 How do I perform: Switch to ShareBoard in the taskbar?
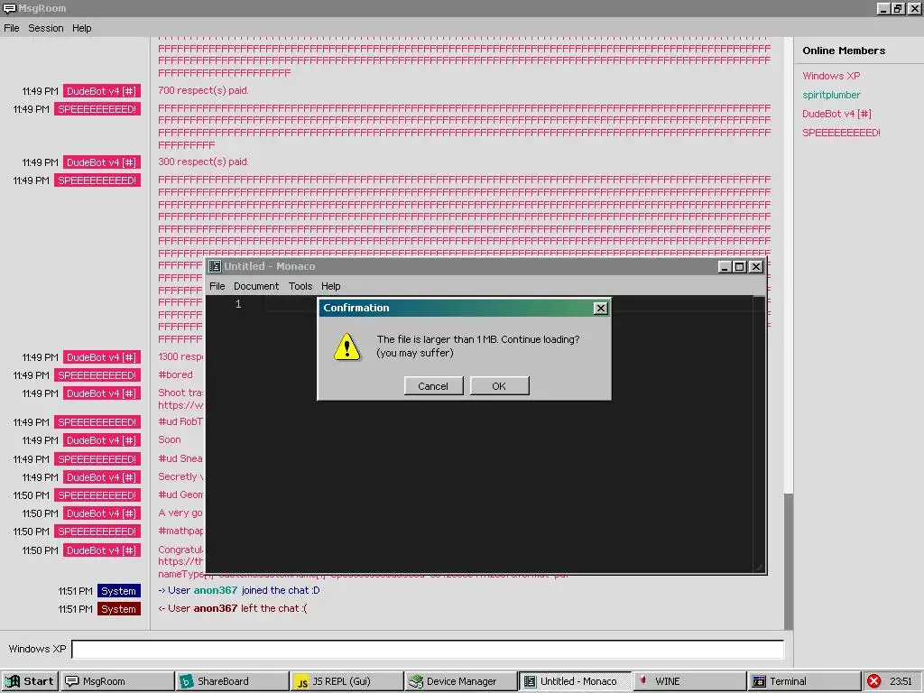[x=233, y=681]
